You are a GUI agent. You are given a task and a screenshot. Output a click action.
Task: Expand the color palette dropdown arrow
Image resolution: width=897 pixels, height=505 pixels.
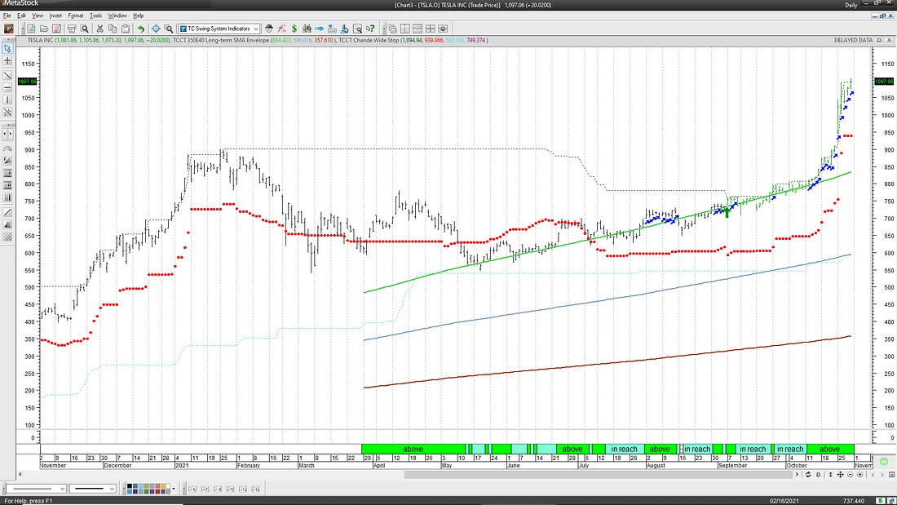click(x=174, y=489)
